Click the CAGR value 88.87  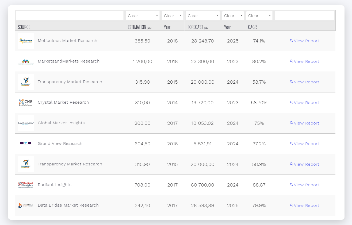[259, 185]
